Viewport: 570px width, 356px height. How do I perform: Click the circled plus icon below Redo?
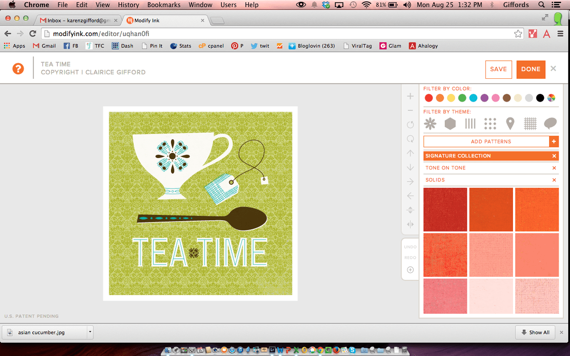tap(410, 270)
